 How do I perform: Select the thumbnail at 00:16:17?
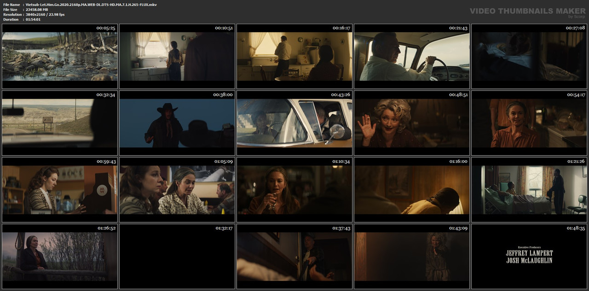pos(294,56)
